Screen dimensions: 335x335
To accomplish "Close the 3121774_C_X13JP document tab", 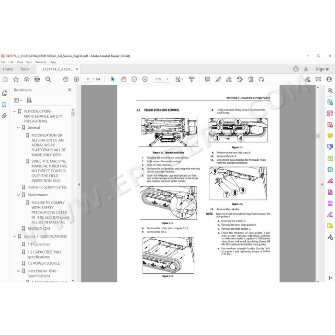I will [x=77, y=69].
